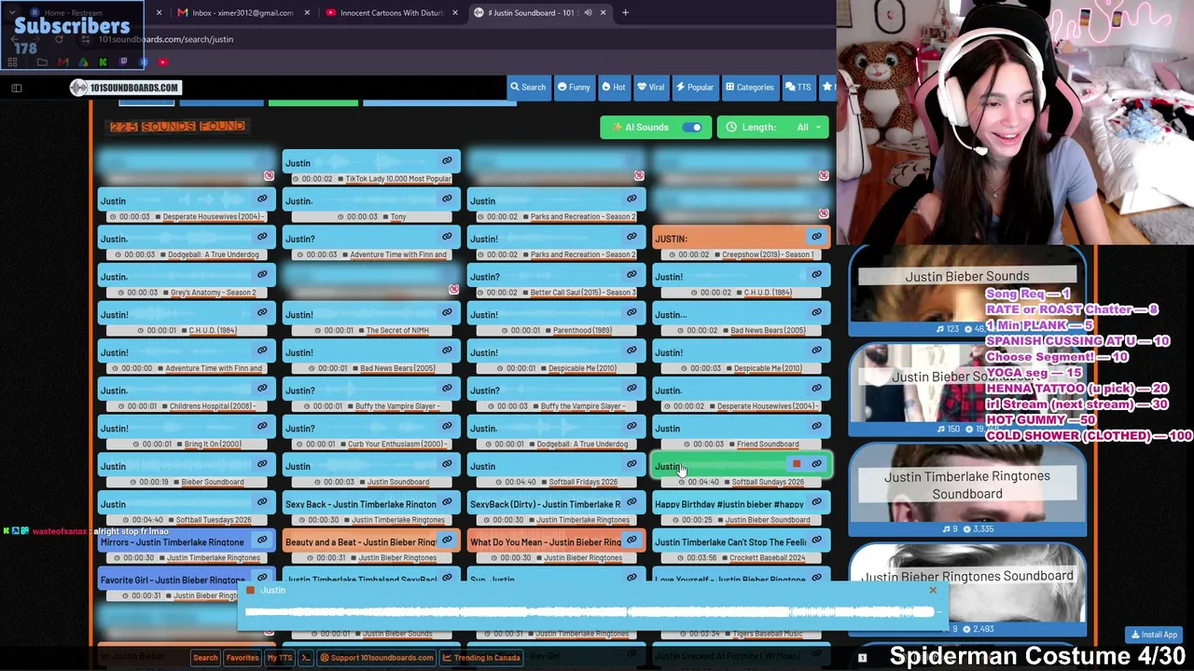Image resolution: width=1194 pixels, height=671 pixels.
Task: Click Search button in bottom bar
Action: click(205, 658)
